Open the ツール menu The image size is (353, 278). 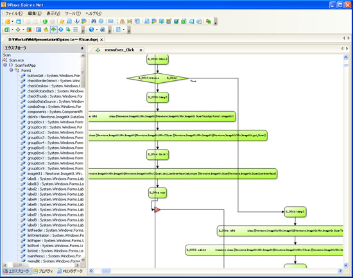(73, 13)
